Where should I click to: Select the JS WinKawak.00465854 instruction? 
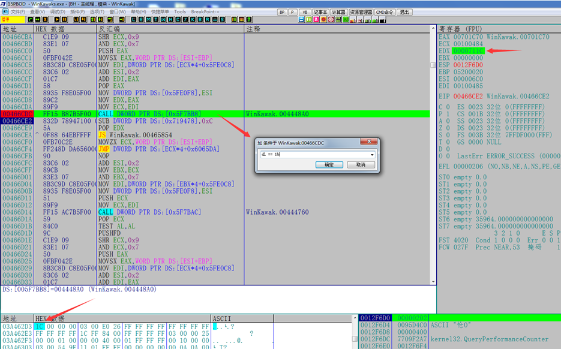coord(135,135)
